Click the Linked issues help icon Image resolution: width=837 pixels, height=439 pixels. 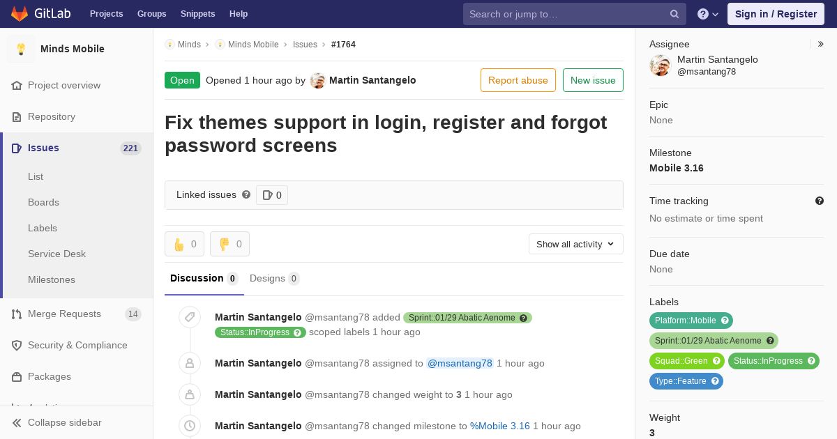246,194
